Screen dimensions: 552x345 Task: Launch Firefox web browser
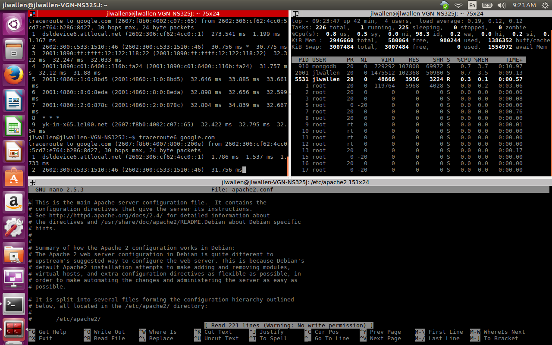[x=14, y=75]
